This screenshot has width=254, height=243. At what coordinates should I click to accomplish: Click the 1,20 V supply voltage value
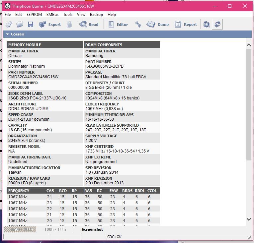tap(91, 141)
